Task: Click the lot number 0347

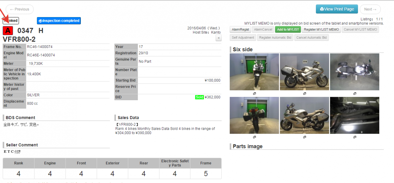Action: click(x=25, y=31)
